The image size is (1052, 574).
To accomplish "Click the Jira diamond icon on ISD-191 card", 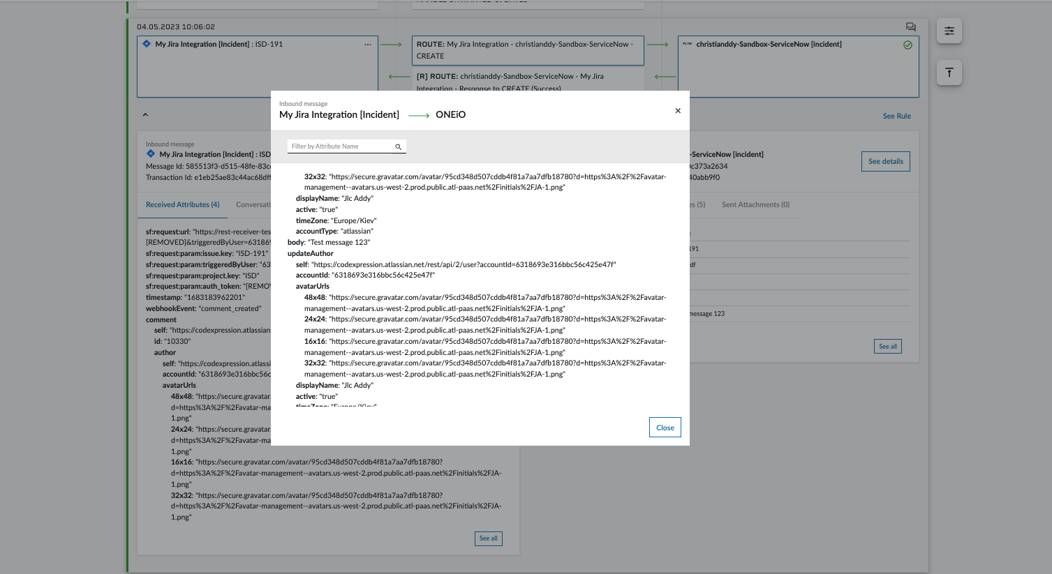I will click(147, 43).
